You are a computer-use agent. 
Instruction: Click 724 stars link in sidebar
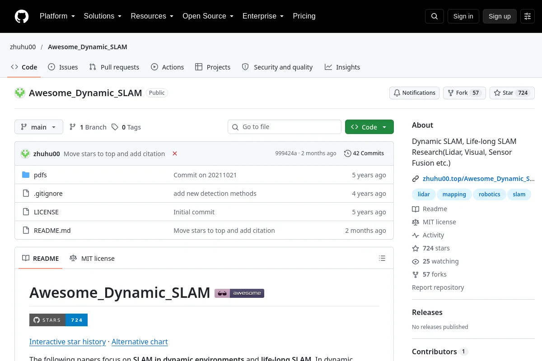pos(431,248)
